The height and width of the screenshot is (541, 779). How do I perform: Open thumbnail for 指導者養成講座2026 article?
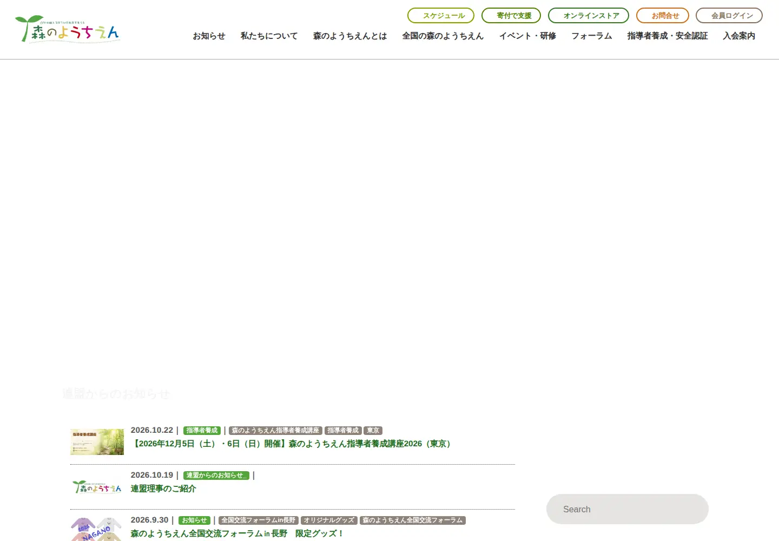click(x=97, y=442)
